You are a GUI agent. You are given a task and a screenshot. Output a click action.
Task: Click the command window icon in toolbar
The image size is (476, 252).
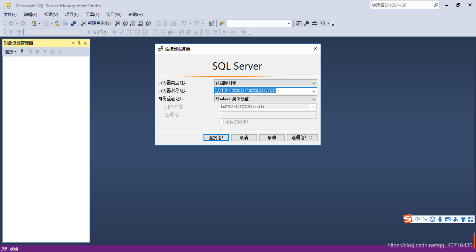322,23
